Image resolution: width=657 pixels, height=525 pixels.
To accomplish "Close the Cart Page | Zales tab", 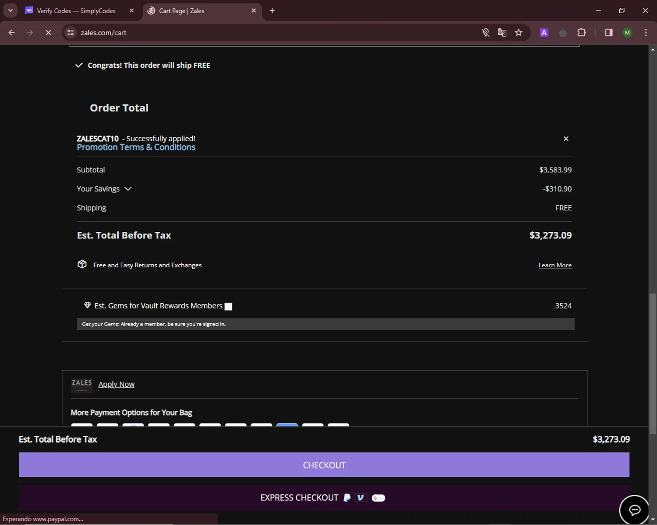I will 254,10.
